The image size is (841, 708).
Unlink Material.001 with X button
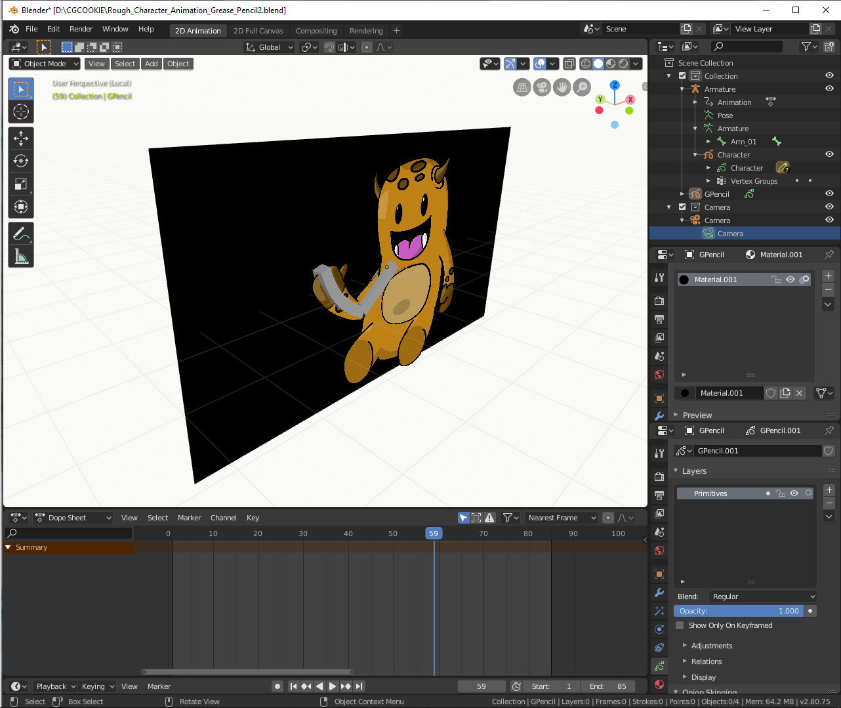pos(799,393)
